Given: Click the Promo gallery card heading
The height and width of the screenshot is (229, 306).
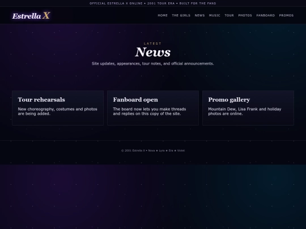Looking at the screenshot, I should coord(229,100).
